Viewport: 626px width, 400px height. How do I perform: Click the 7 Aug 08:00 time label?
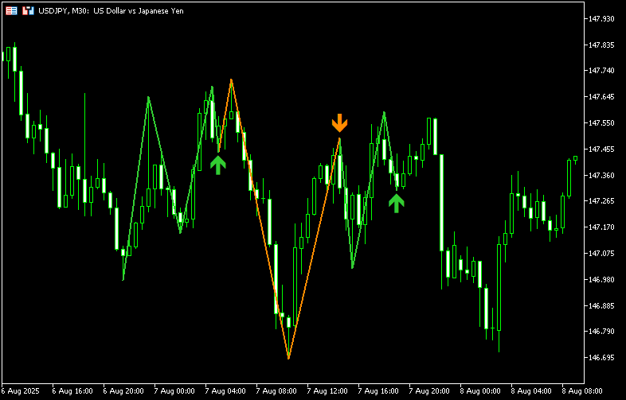pyautogui.click(x=276, y=391)
